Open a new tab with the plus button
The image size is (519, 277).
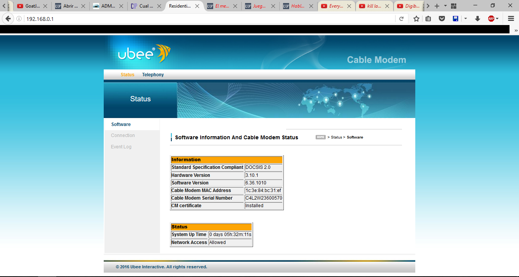[x=437, y=6]
